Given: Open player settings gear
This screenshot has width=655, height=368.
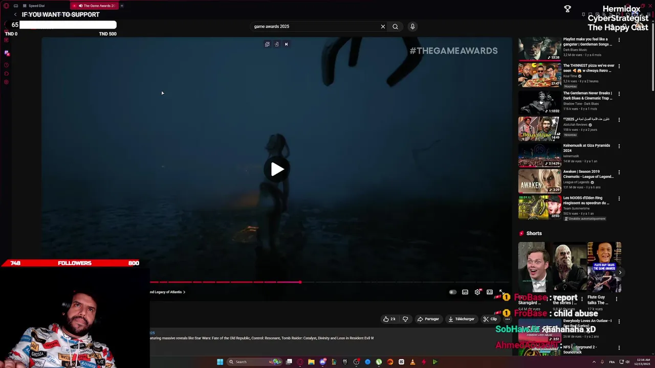Looking at the screenshot, I should [x=477, y=292].
